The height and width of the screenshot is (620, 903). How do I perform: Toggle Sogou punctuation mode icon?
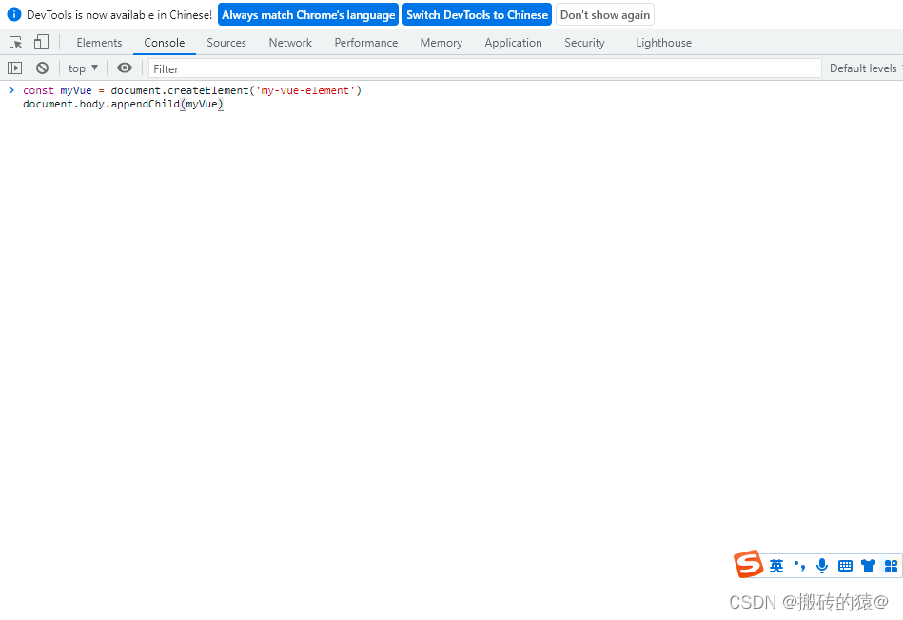point(799,566)
